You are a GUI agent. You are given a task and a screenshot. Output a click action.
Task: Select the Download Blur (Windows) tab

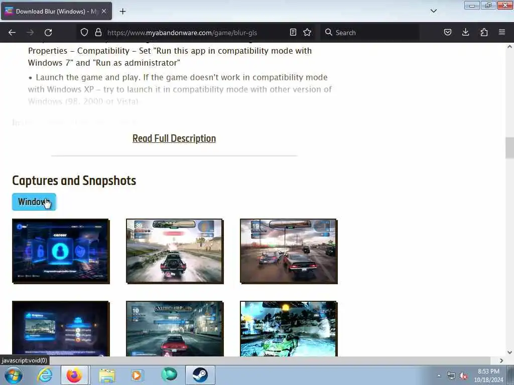click(x=56, y=11)
